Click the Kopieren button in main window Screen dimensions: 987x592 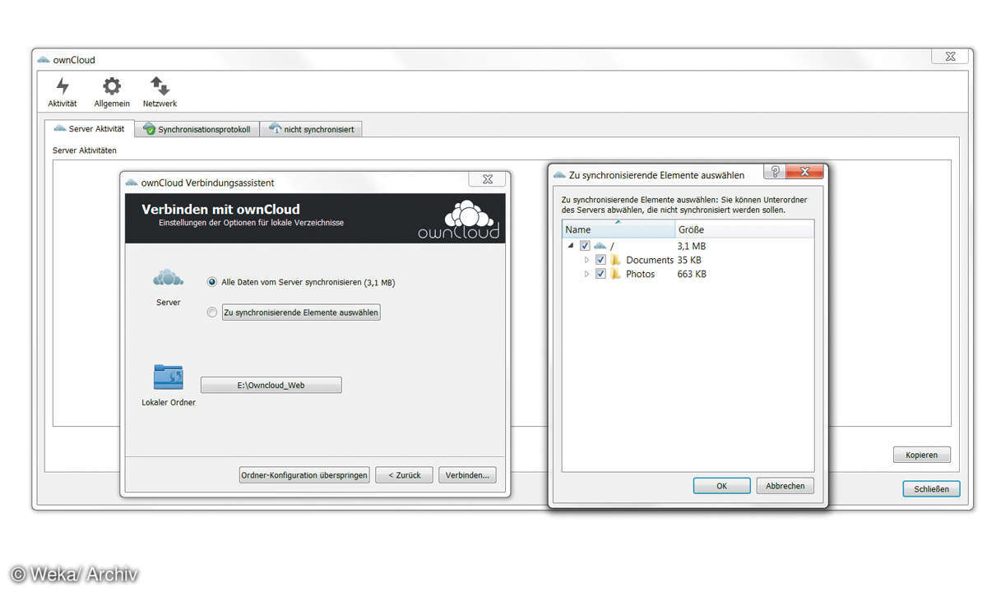click(922, 455)
